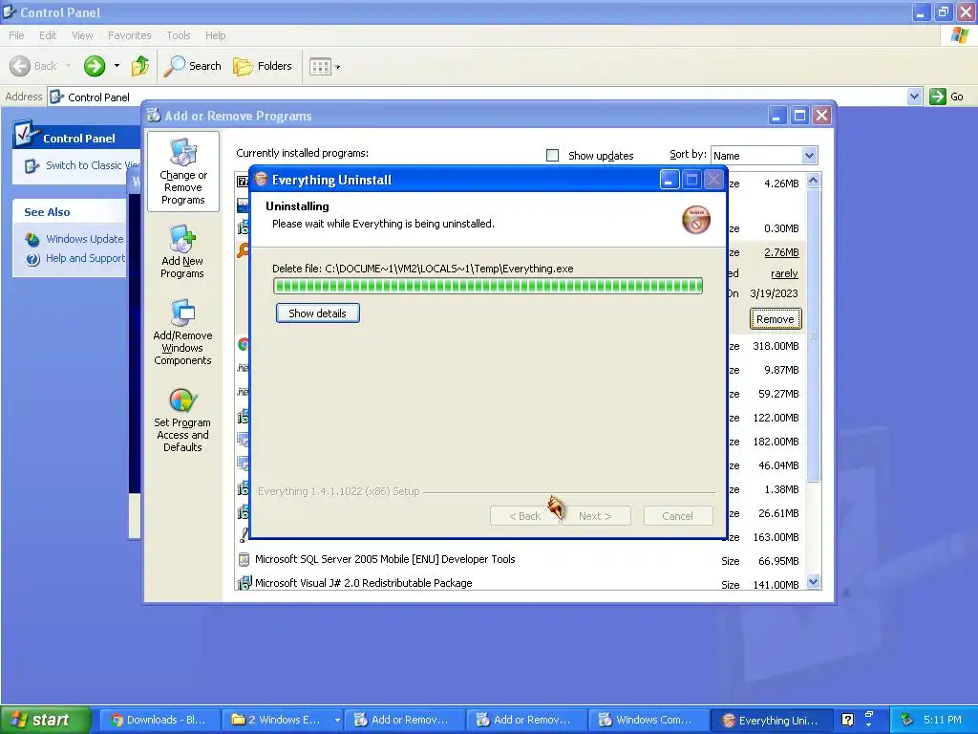This screenshot has height=734, width=978.
Task: Click the green Forward arrow button
Action: click(x=95, y=66)
